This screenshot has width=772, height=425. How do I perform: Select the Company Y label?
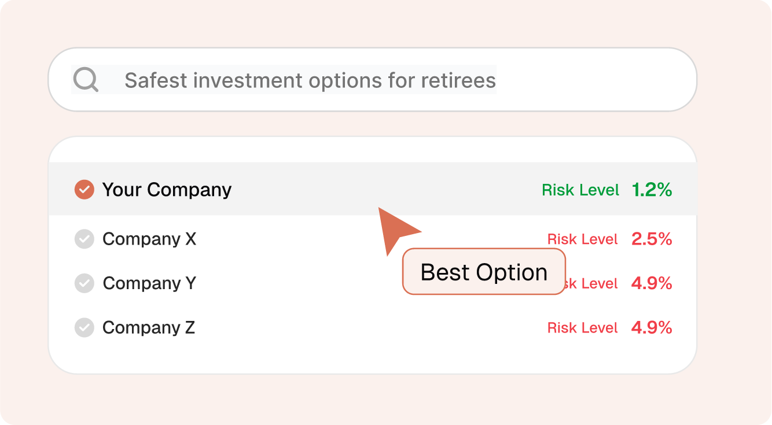click(149, 283)
